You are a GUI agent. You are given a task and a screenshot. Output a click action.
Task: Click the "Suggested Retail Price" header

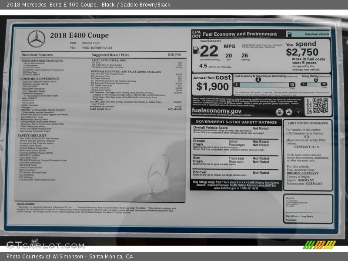click(110, 55)
